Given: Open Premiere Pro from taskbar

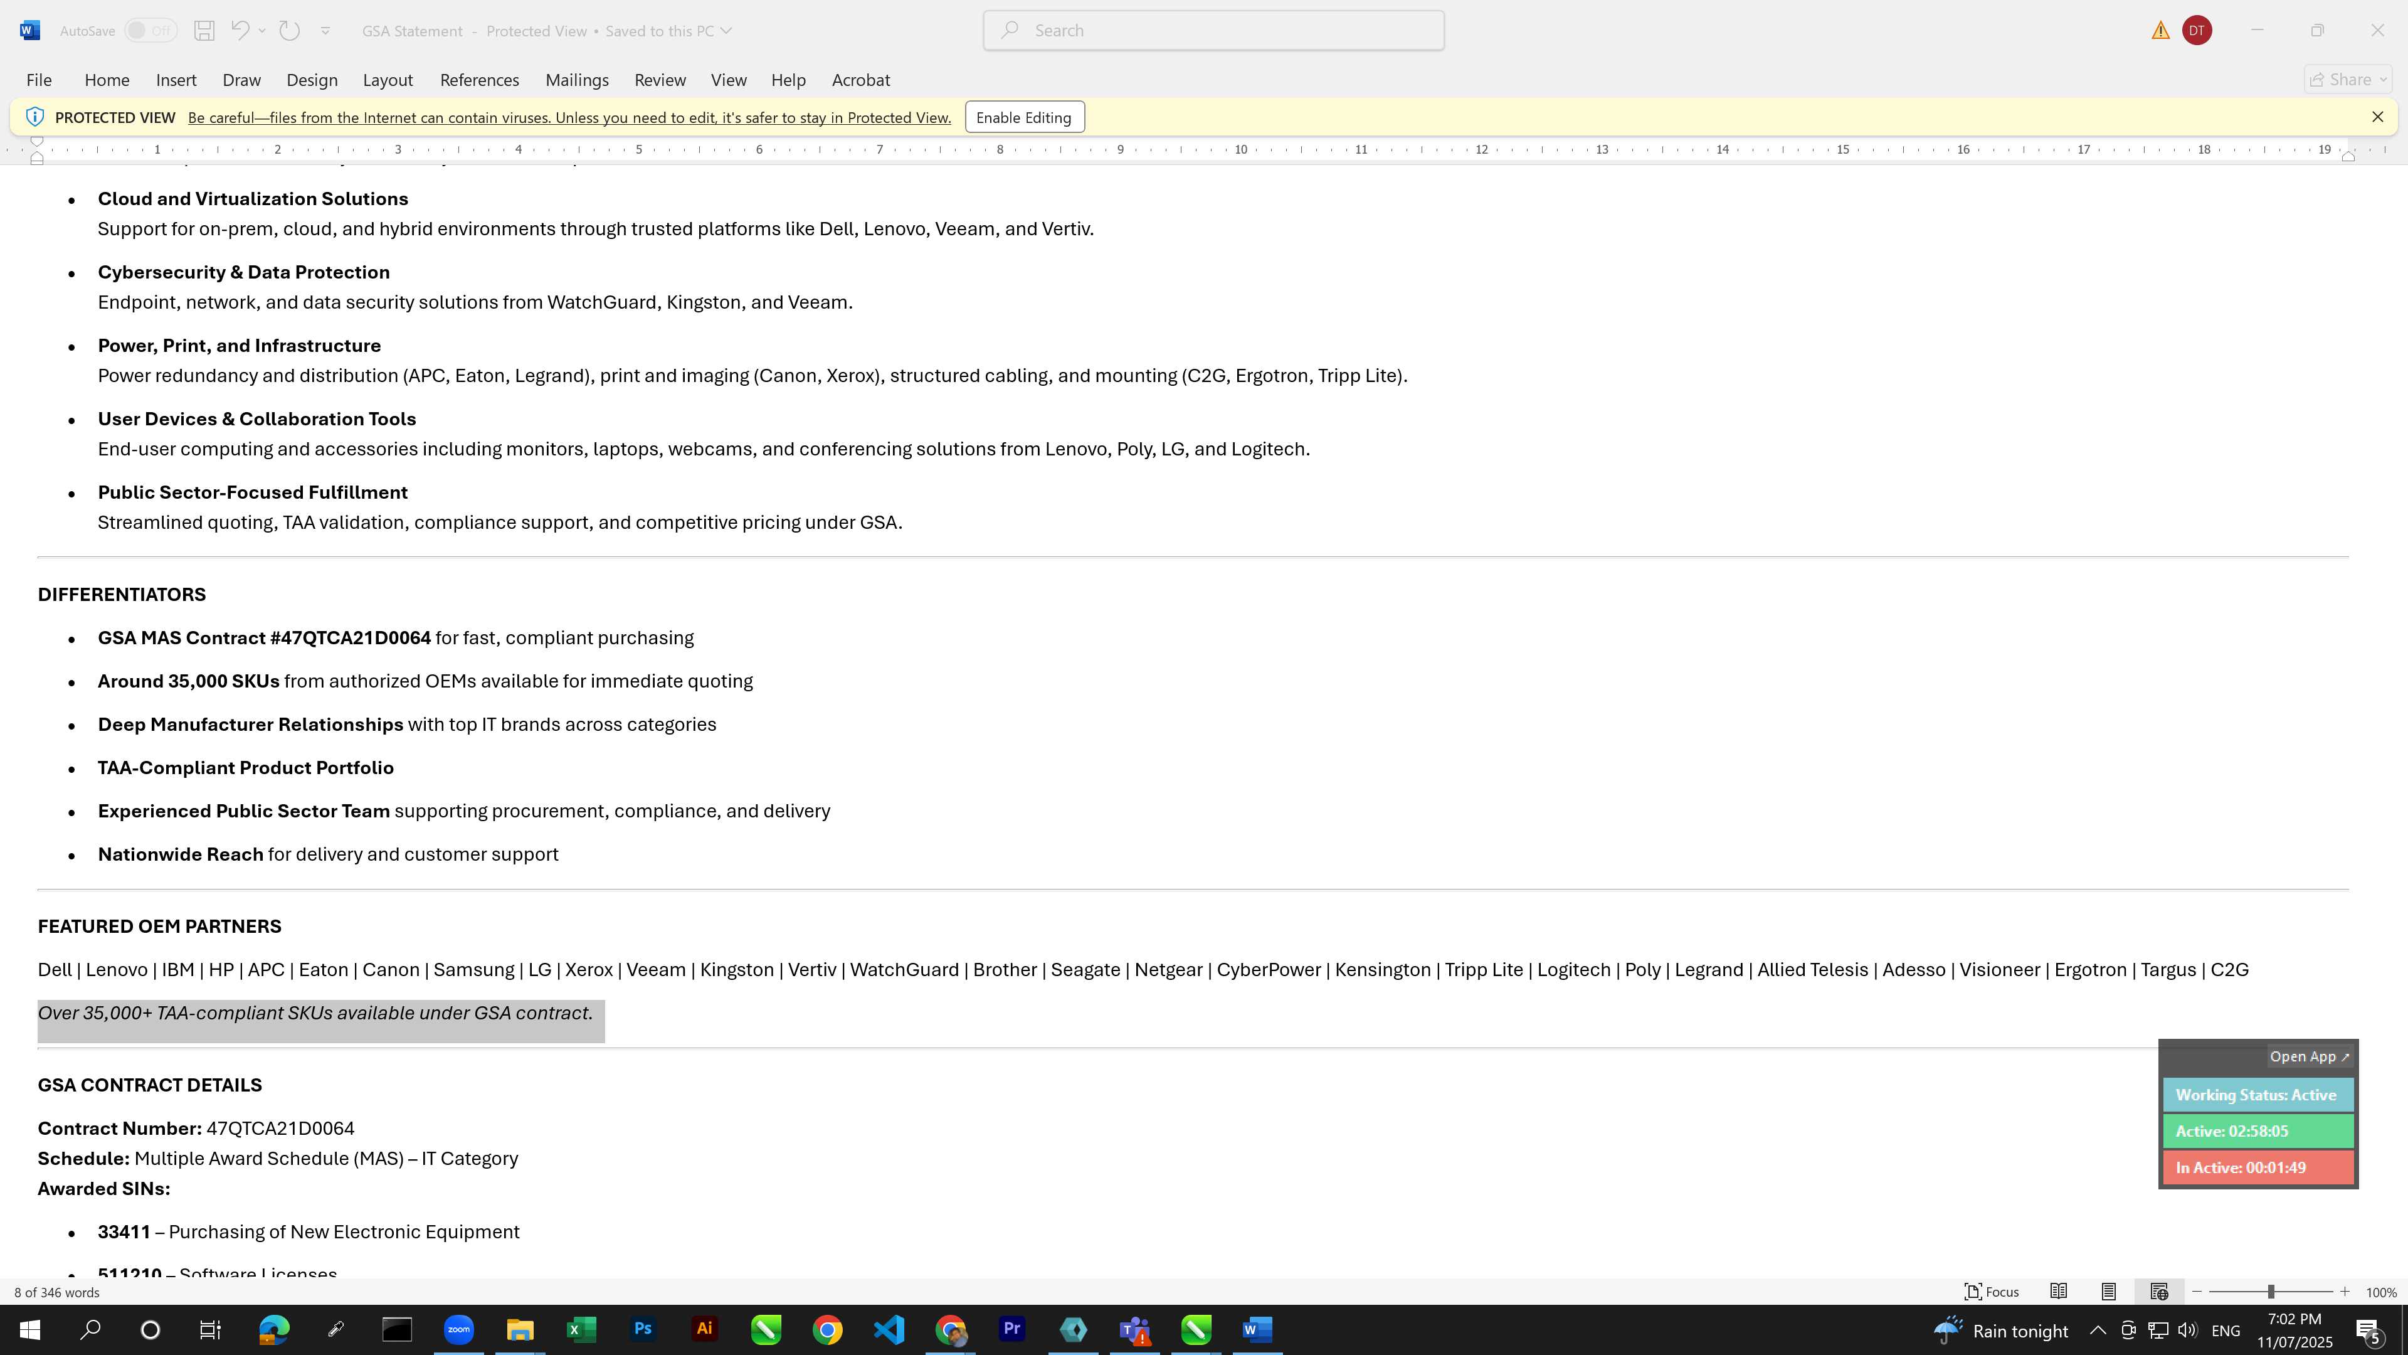Looking at the screenshot, I should point(1011,1330).
